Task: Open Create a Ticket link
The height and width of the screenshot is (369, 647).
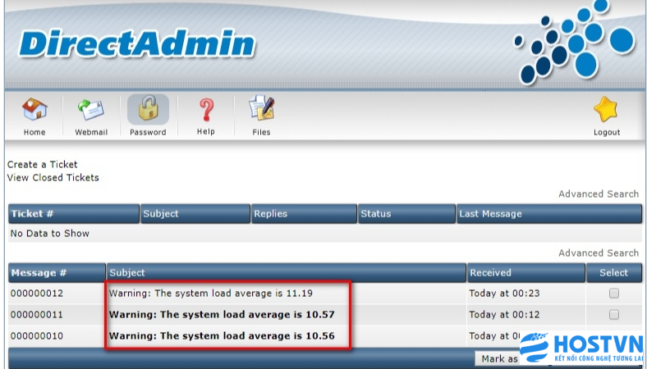Action: click(42, 165)
